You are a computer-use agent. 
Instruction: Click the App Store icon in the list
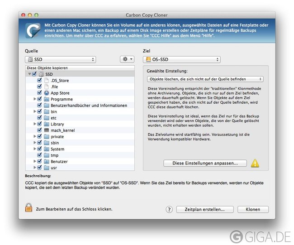coord(47,93)
